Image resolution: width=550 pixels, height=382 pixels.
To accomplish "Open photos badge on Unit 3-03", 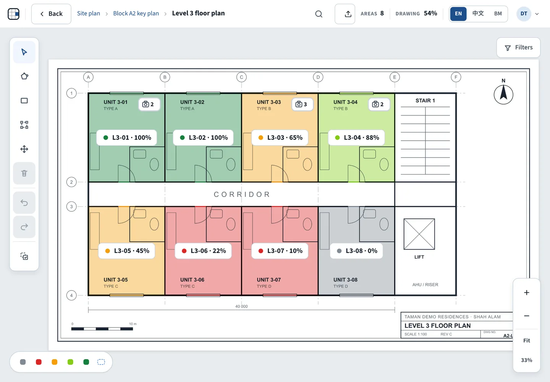I will (x=302, y=104).
